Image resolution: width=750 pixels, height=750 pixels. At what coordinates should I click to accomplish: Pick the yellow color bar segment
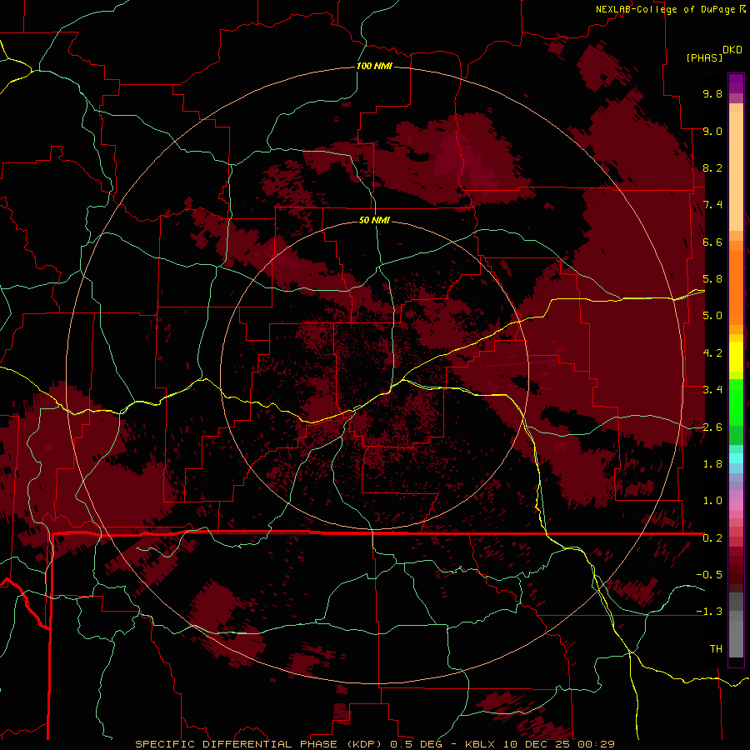736,357
